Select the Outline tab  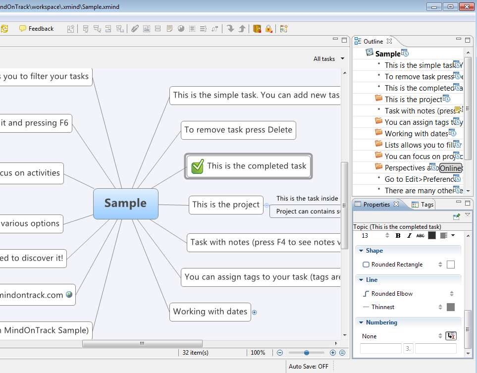[x=373, y=41]
